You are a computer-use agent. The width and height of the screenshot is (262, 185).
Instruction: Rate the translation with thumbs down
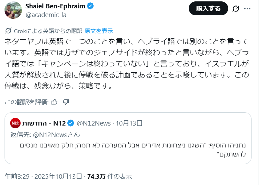[66, 102]
